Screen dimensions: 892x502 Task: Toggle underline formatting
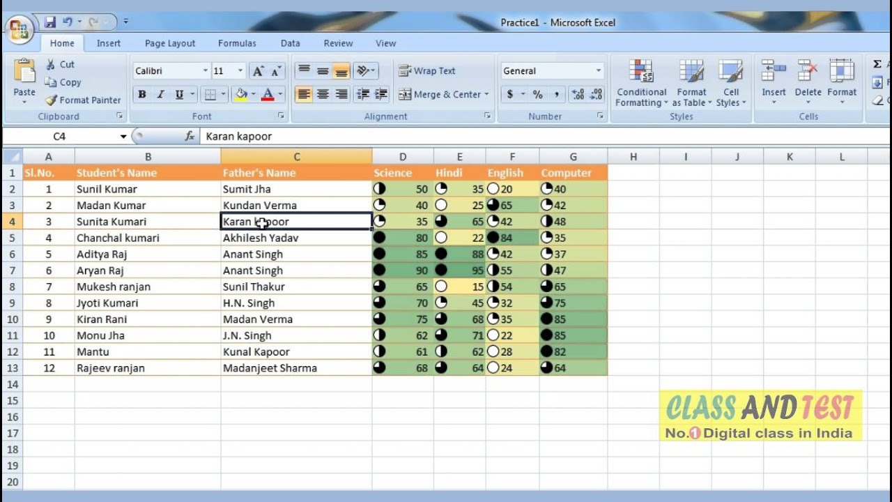[x=179, y=94]
